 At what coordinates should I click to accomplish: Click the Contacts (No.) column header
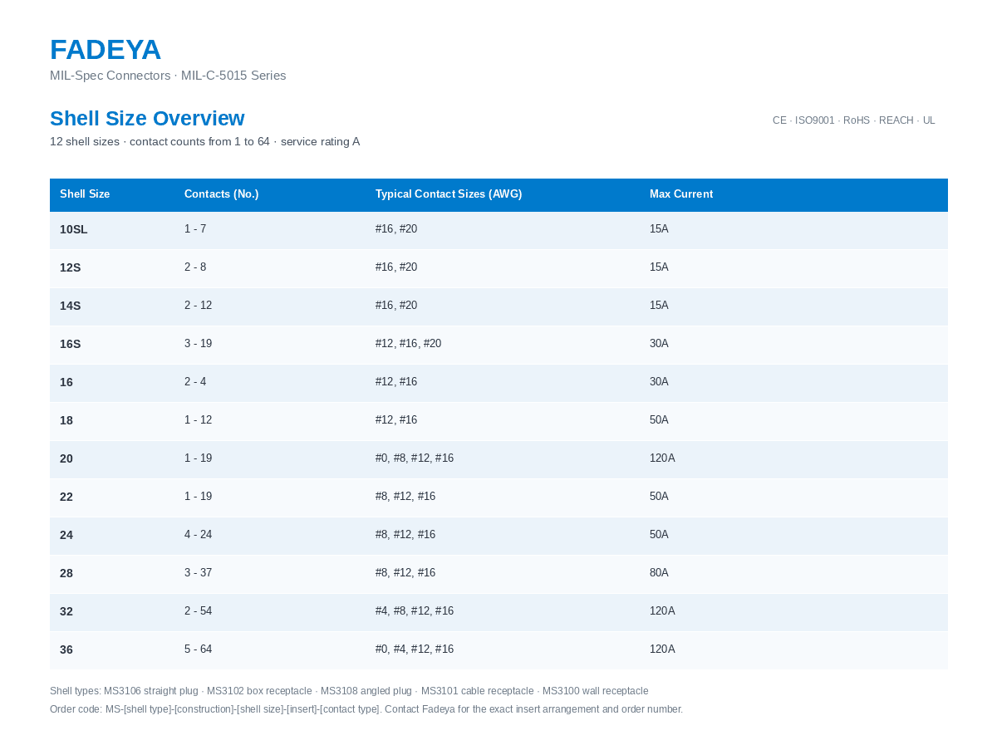point(222,194)
